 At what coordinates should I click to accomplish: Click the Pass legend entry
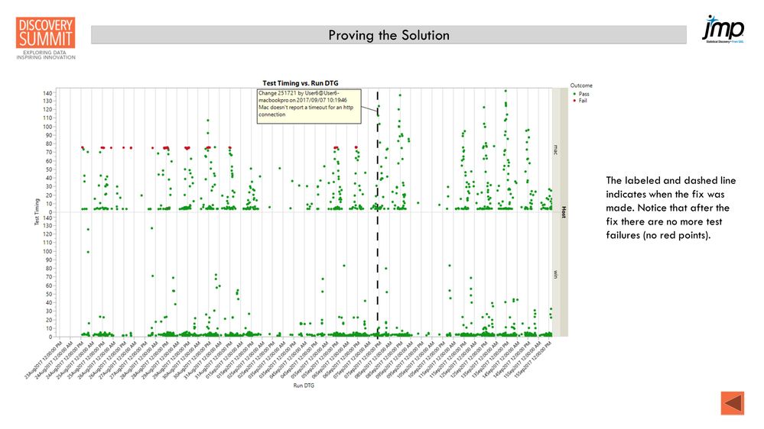point(580,94)
